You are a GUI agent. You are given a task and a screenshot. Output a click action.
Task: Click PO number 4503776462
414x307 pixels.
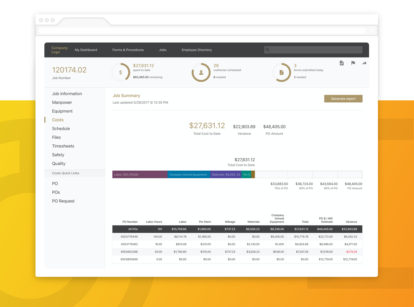(129, 244)
